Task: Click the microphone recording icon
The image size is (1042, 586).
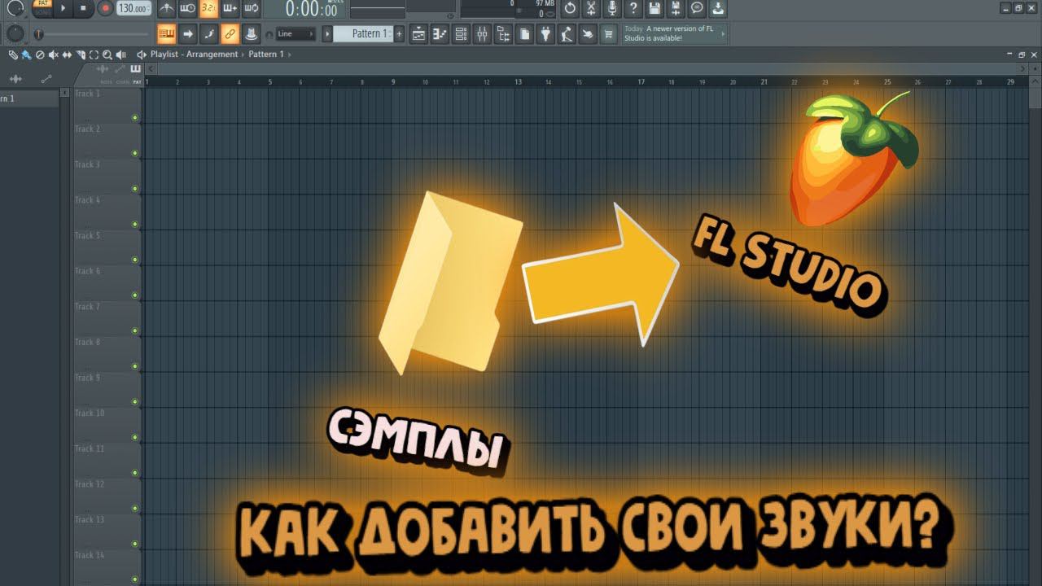Action: 612,8
